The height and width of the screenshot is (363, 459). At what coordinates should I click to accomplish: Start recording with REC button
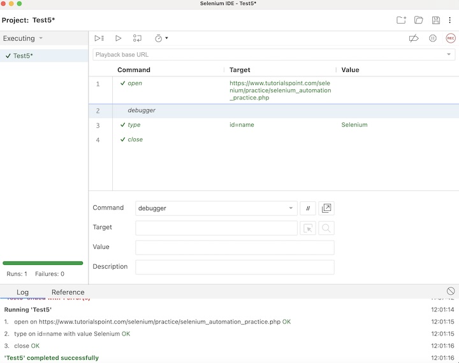451,38
